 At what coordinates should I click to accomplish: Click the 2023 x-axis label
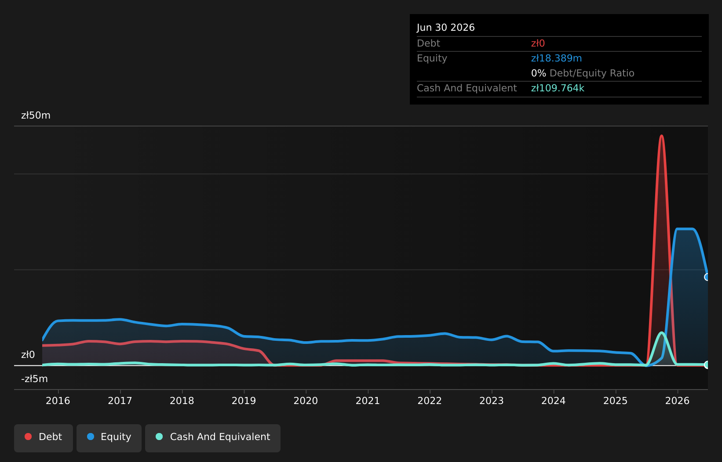pos(492,401)
